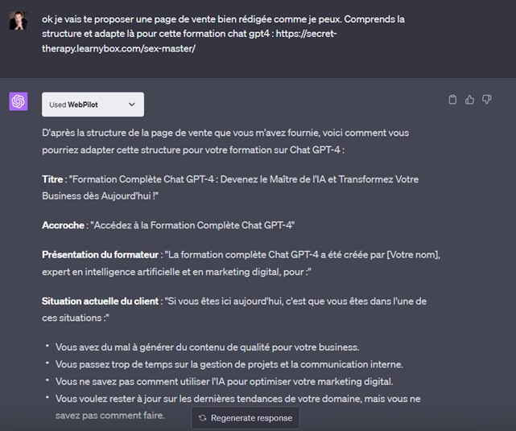Click the 'Situation actuelle du client' heading

pos(101,302)
